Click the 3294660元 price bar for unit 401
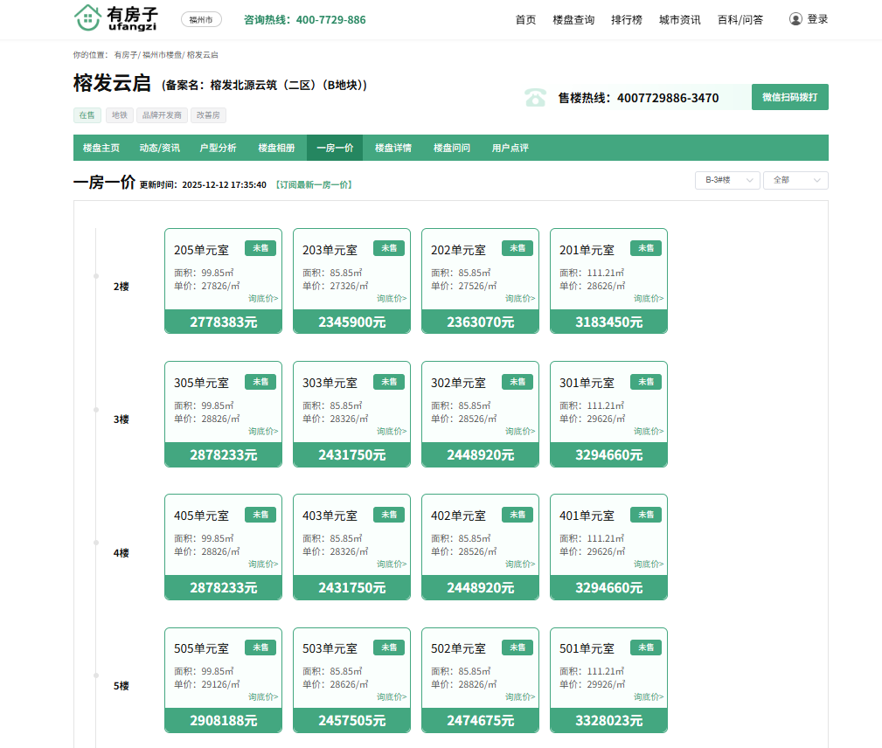Viewport: 882px width, 748px height. (608, 588)
